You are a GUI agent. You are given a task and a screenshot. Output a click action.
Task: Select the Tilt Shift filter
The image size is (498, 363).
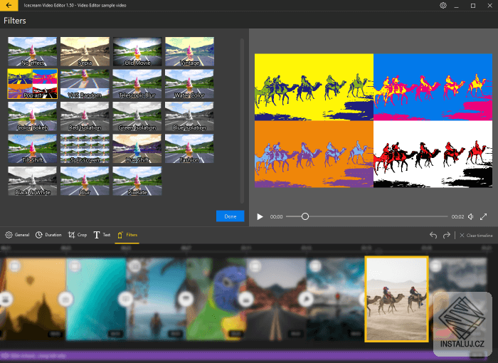pyautogui.click(x=33, y=149)
